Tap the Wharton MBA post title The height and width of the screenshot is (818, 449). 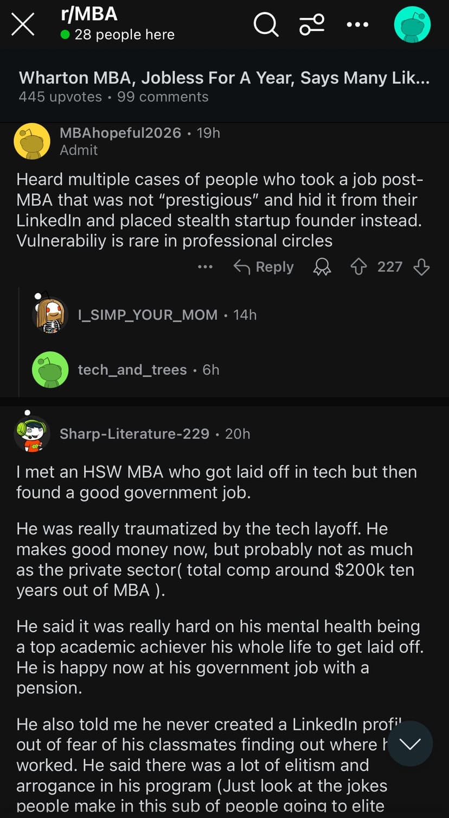(x=224, y=78)
